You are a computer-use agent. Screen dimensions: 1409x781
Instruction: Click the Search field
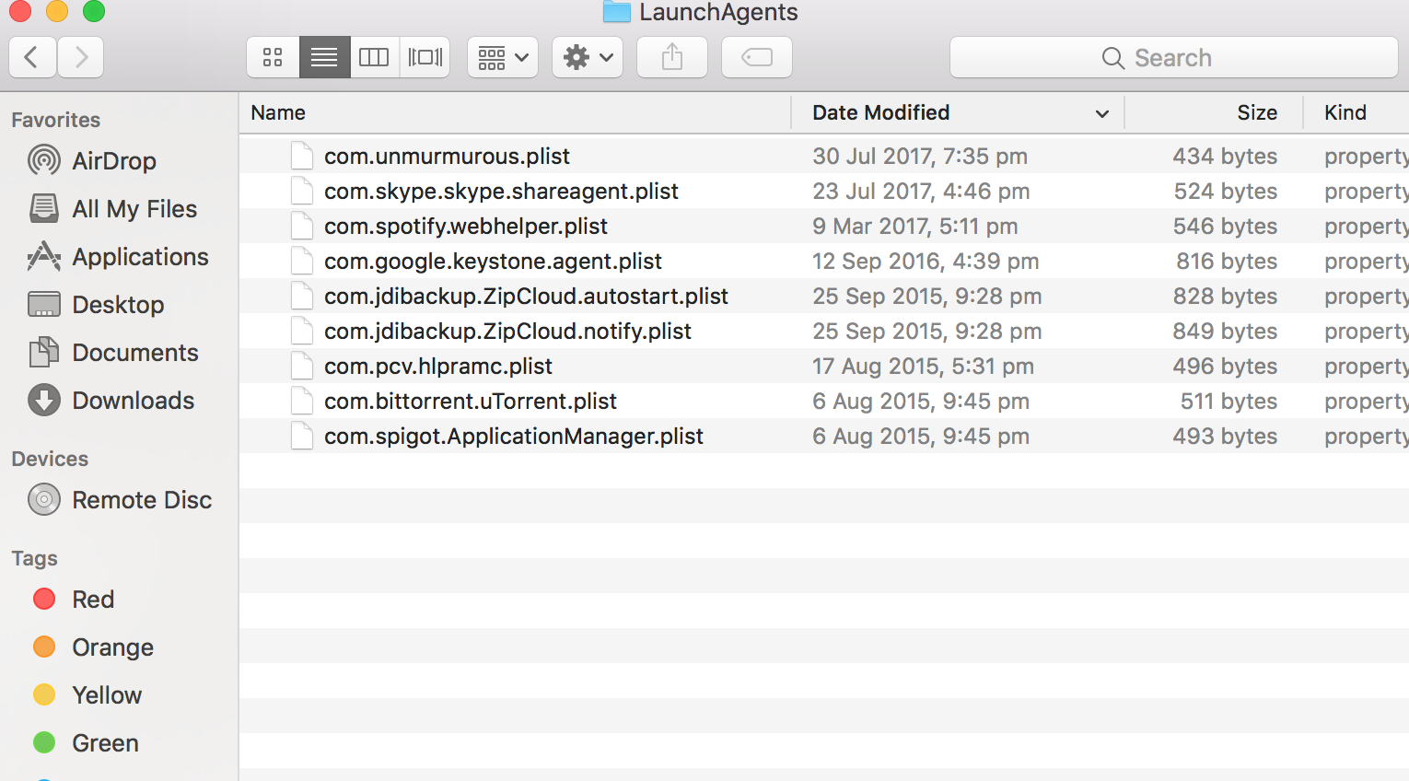coord(1174,58)
